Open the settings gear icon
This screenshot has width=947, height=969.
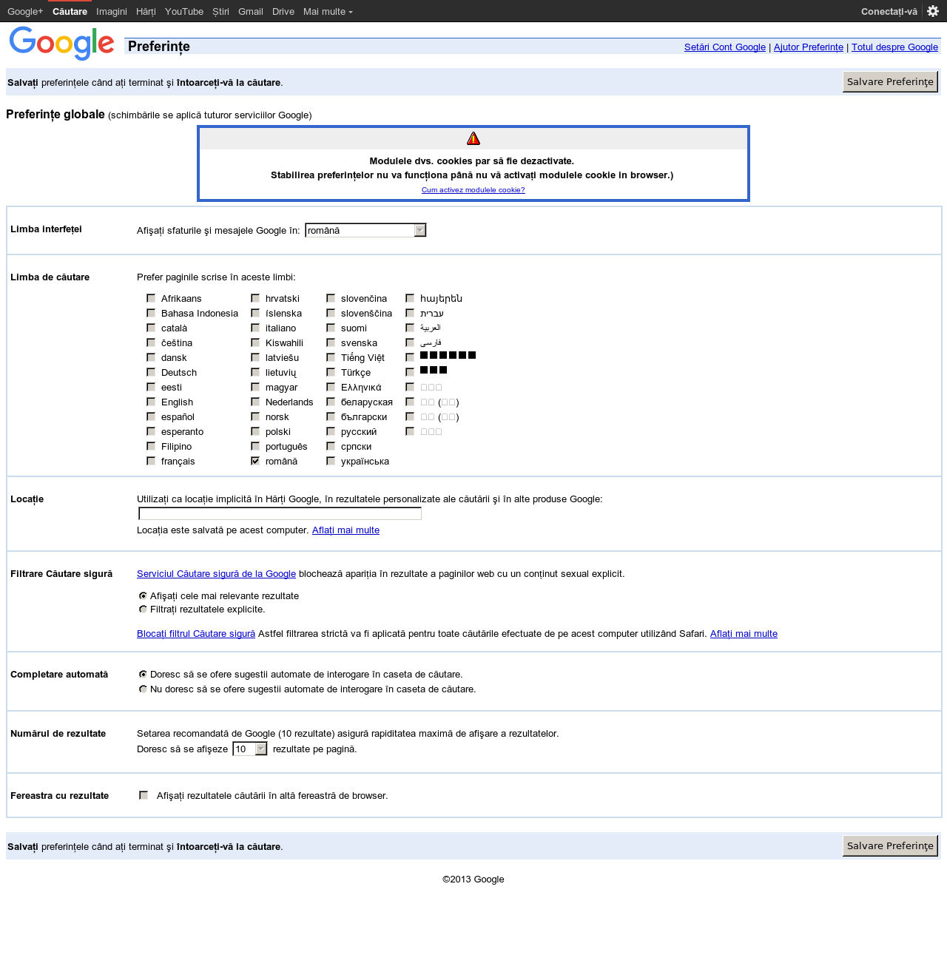click(933, 11)
